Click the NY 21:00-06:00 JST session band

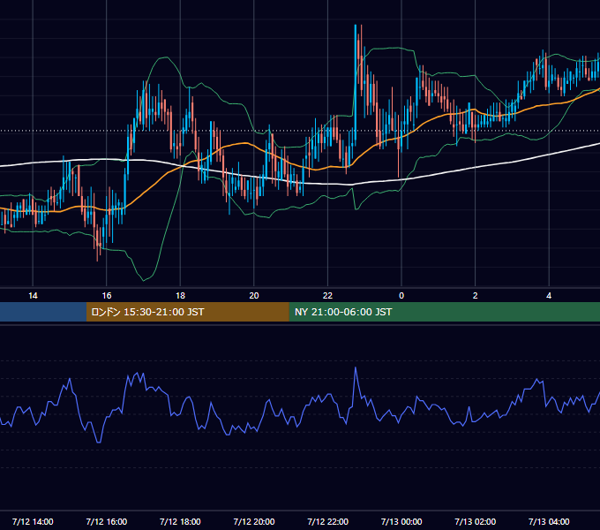(444, 312)
